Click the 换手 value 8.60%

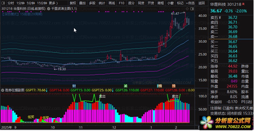click(x=232, y=92)
